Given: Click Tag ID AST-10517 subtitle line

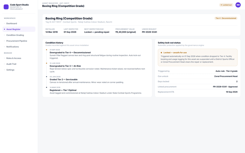Looking at the screenshot, I should point(79,22).
